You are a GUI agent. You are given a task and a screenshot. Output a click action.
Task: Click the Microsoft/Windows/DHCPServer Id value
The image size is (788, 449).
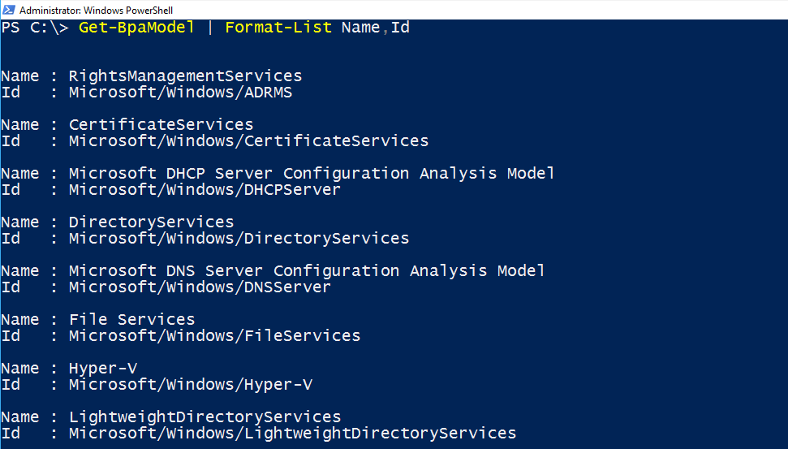point(205,190)
